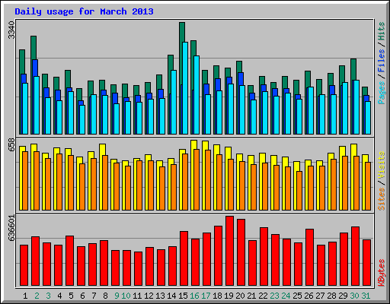Click the red KBytes bar for day 15
The width and height of the screenshot is (390, 304).
pos(184,258)
